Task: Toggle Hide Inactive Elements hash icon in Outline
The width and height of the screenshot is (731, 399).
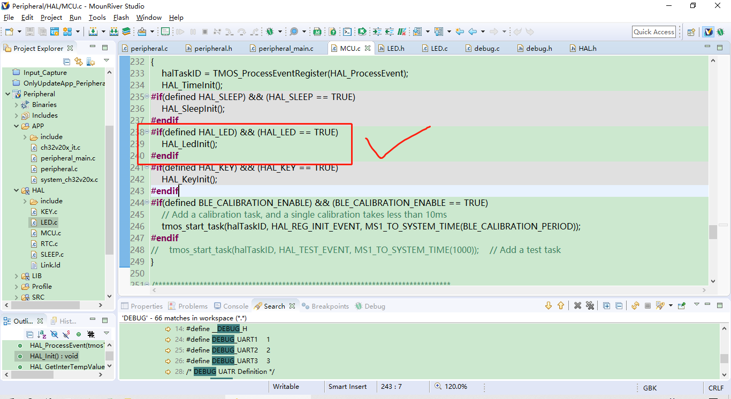Action: click(x=91, y=334)
